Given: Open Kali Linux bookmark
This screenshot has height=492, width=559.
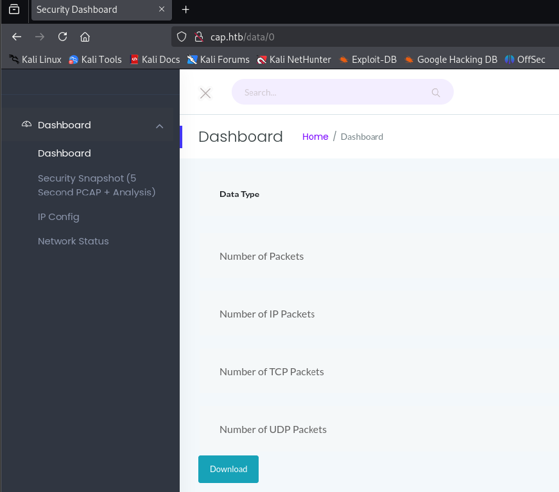Looking at the screenshot, I should coord(35,60).
